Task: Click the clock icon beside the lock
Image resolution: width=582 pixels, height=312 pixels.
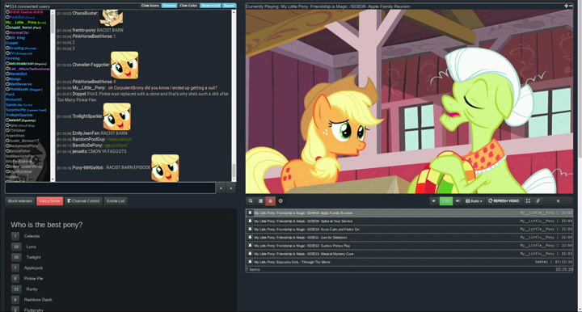Action: click(280, 200)
